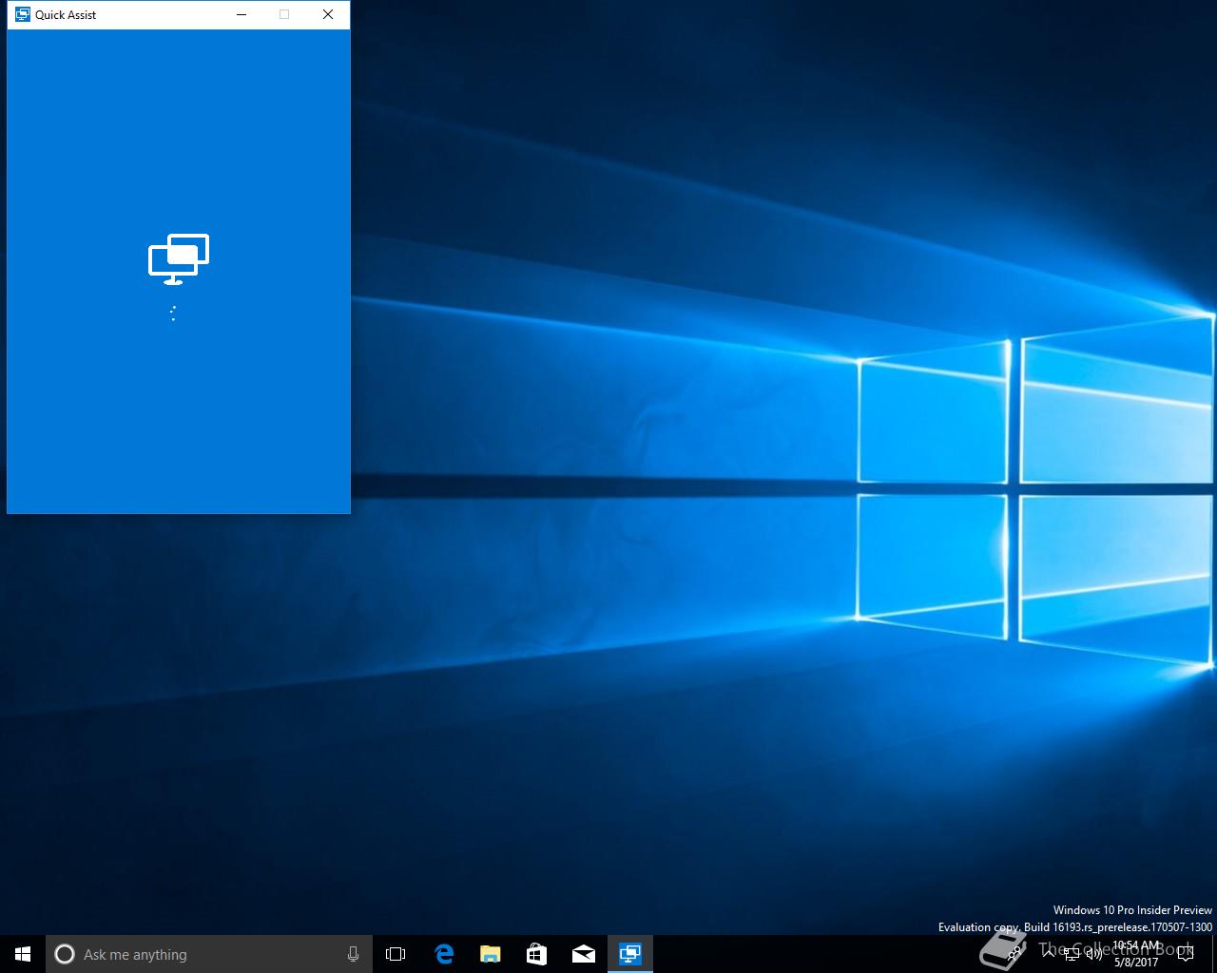Open the clock showing 10:54 AM
The height and width of the screenshot is (973, 1217).
click(1136, 954)
